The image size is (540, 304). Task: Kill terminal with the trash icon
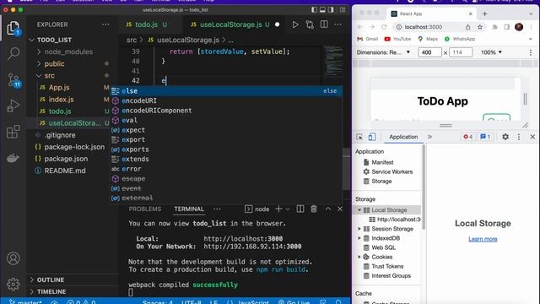[314, 209]
